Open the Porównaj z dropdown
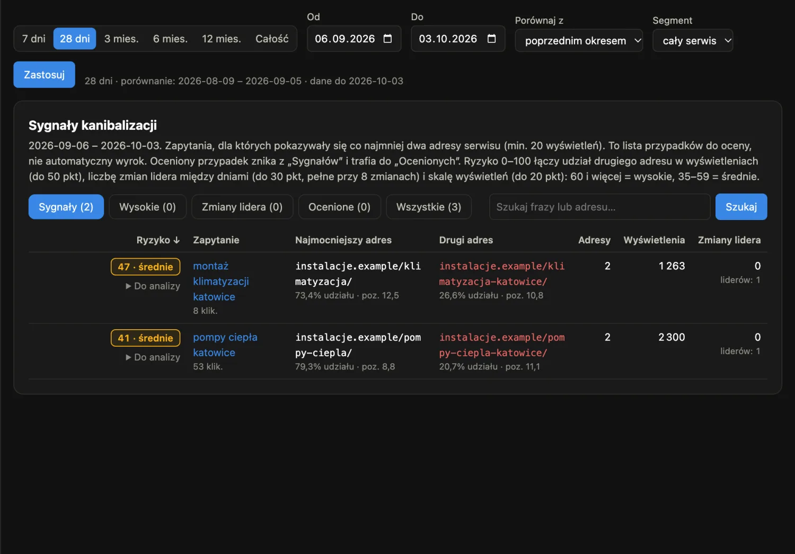The width and height of the screenshot is (795, 554). [579, 41]
